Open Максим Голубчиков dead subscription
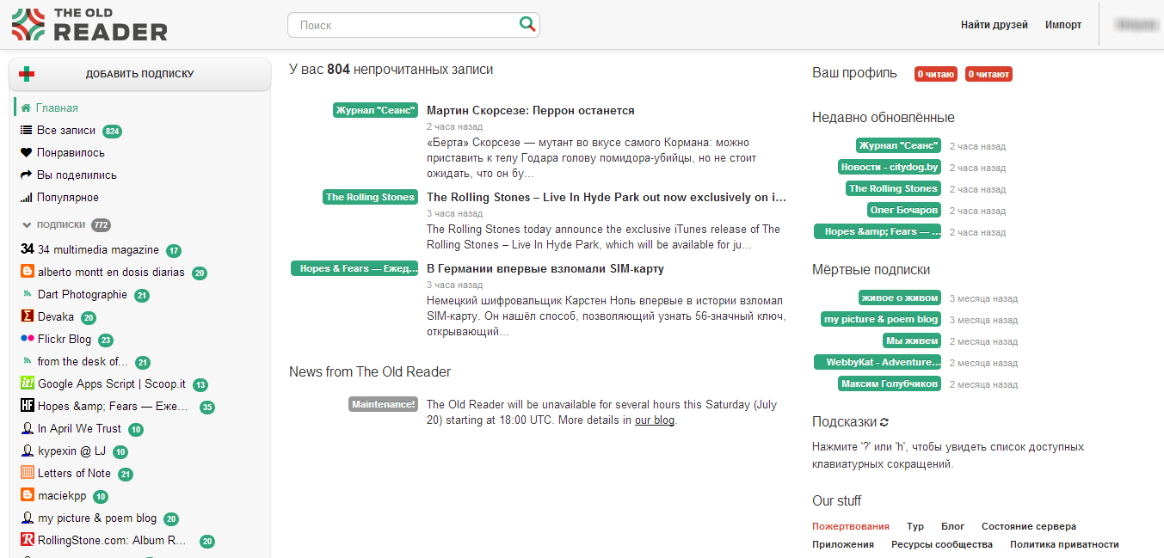1164x558 pixels. pos(890,383)
